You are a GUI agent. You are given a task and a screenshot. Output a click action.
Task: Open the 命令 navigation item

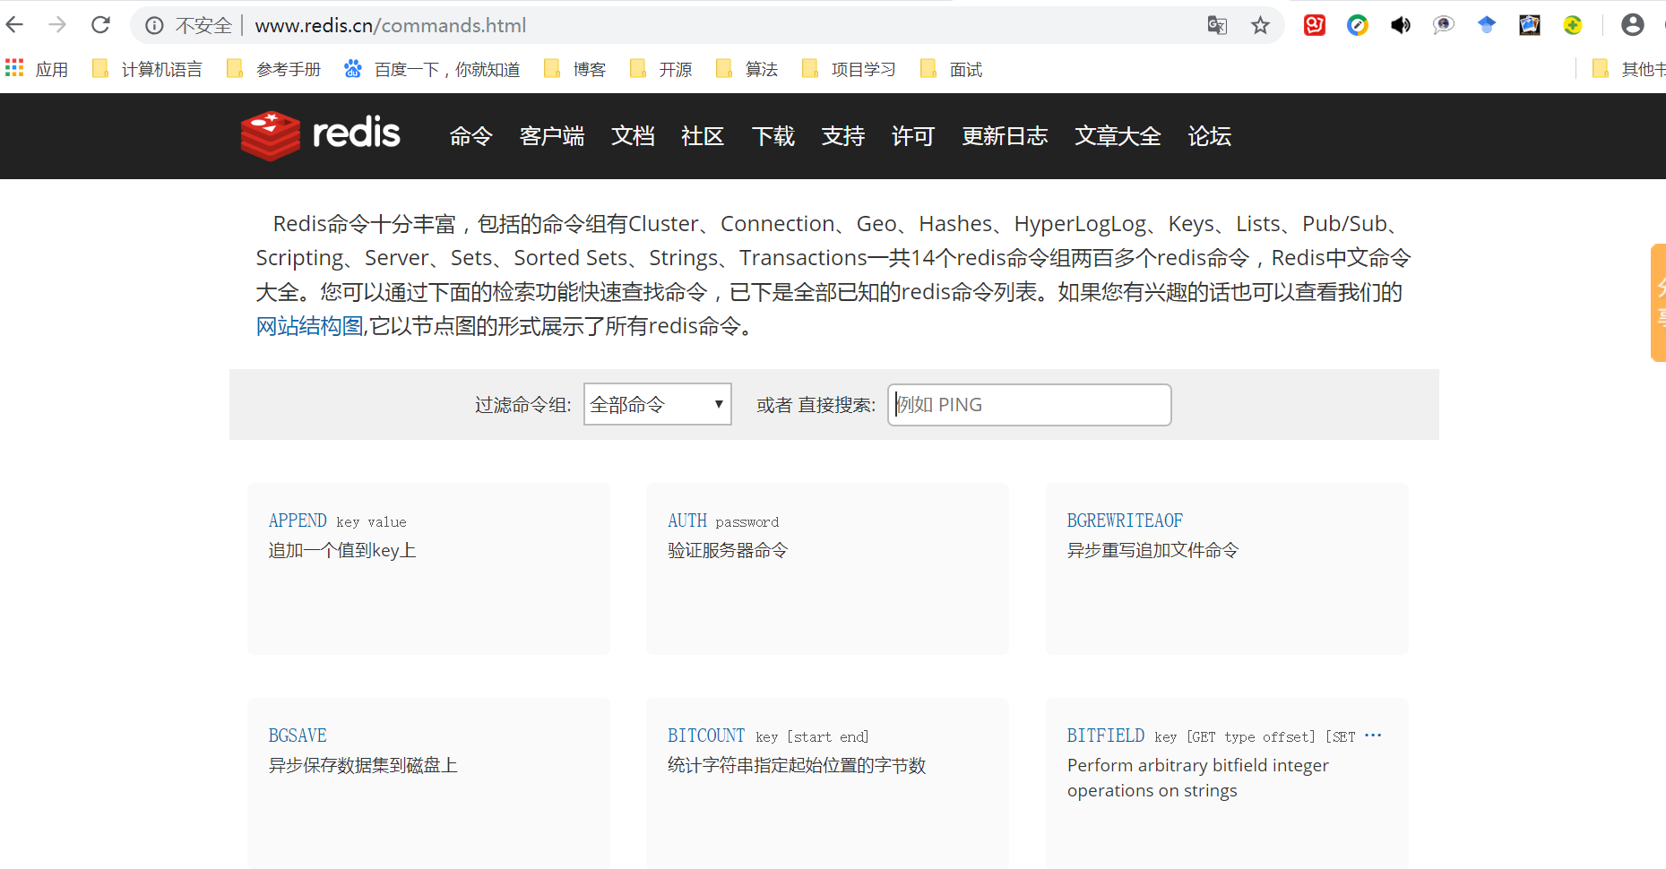coord(471,136)
